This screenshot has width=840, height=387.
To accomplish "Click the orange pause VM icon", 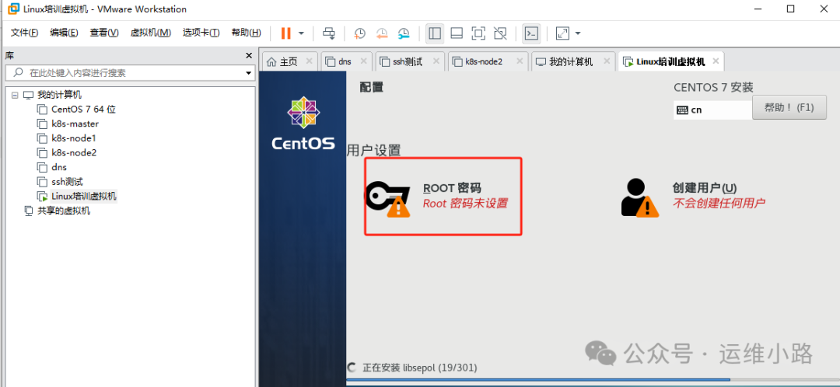I will 285,33.
